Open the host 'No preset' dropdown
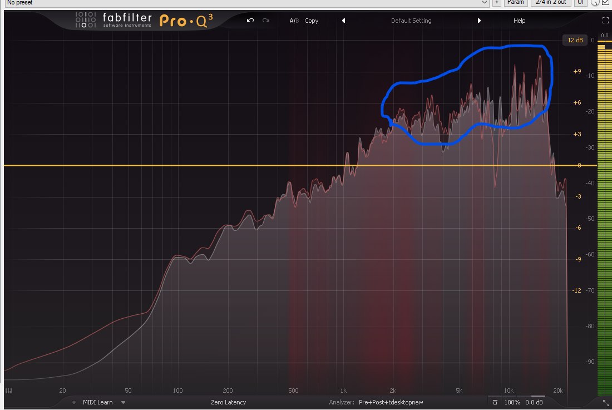 point(246,2)
